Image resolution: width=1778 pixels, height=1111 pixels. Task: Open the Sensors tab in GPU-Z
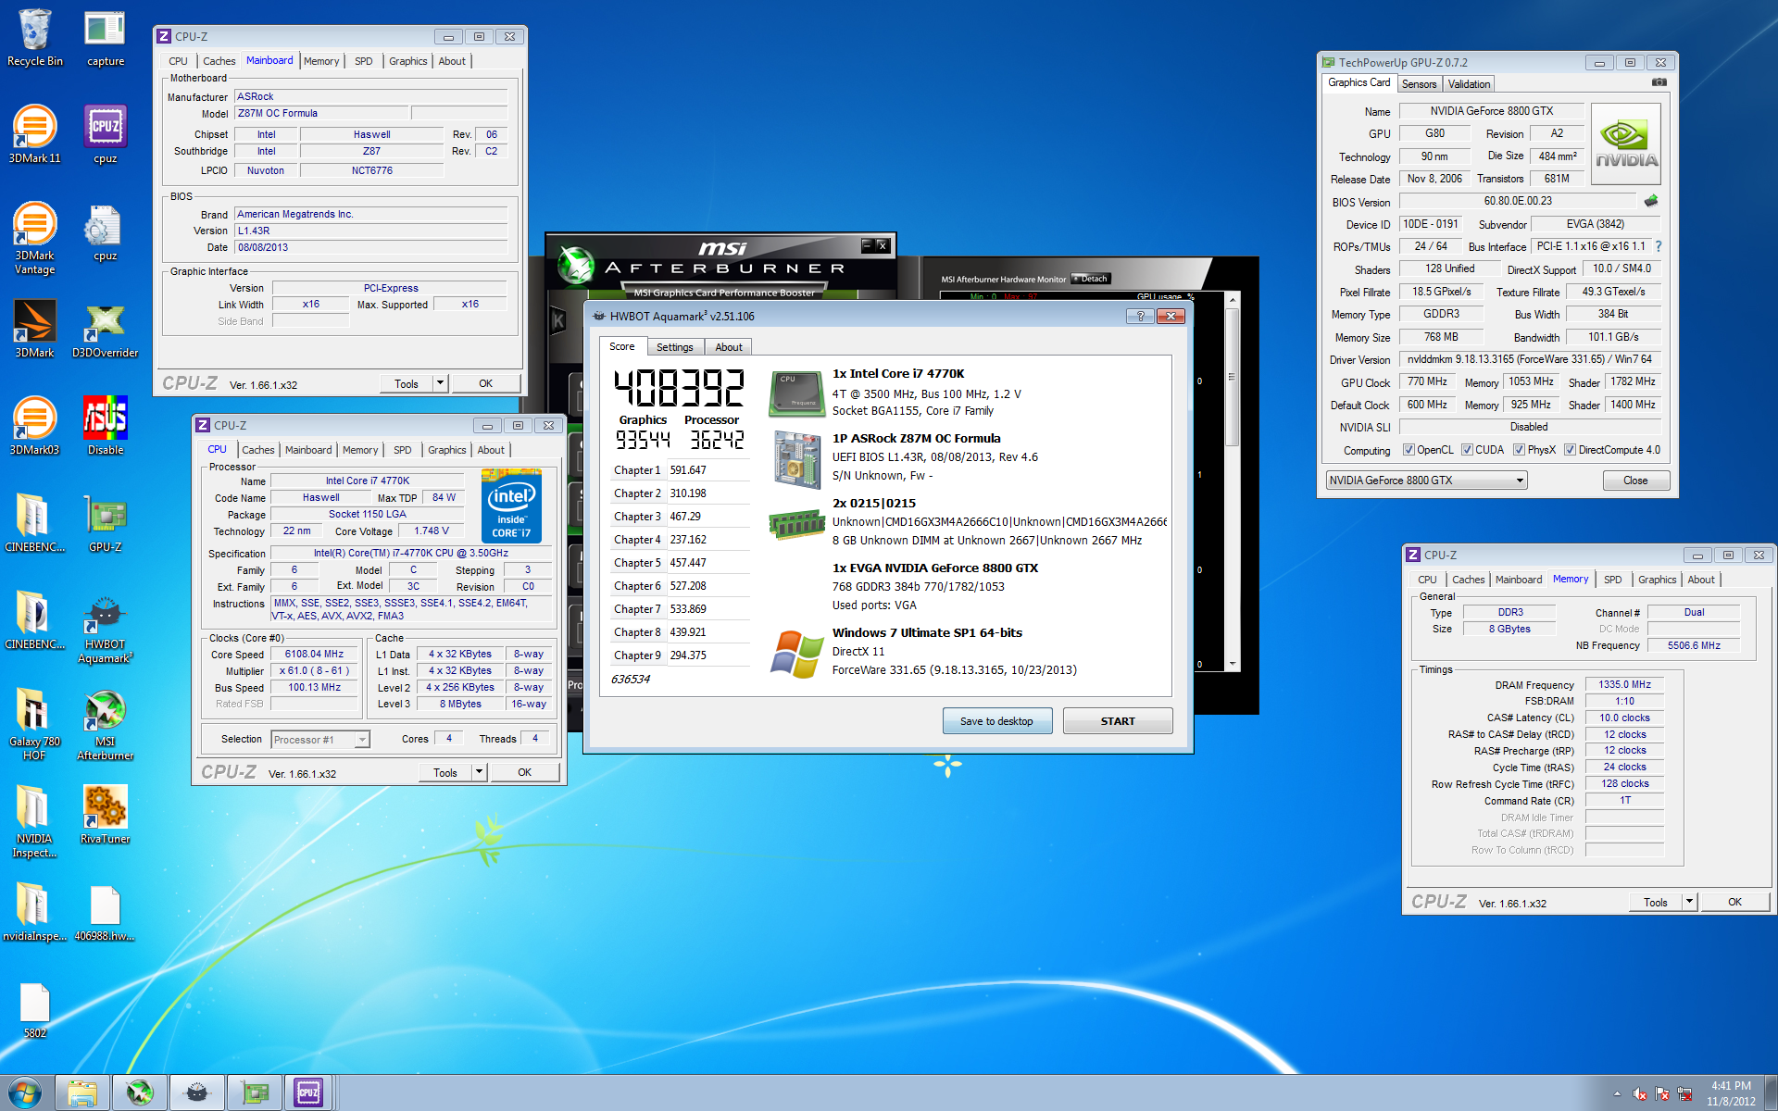1419,84
